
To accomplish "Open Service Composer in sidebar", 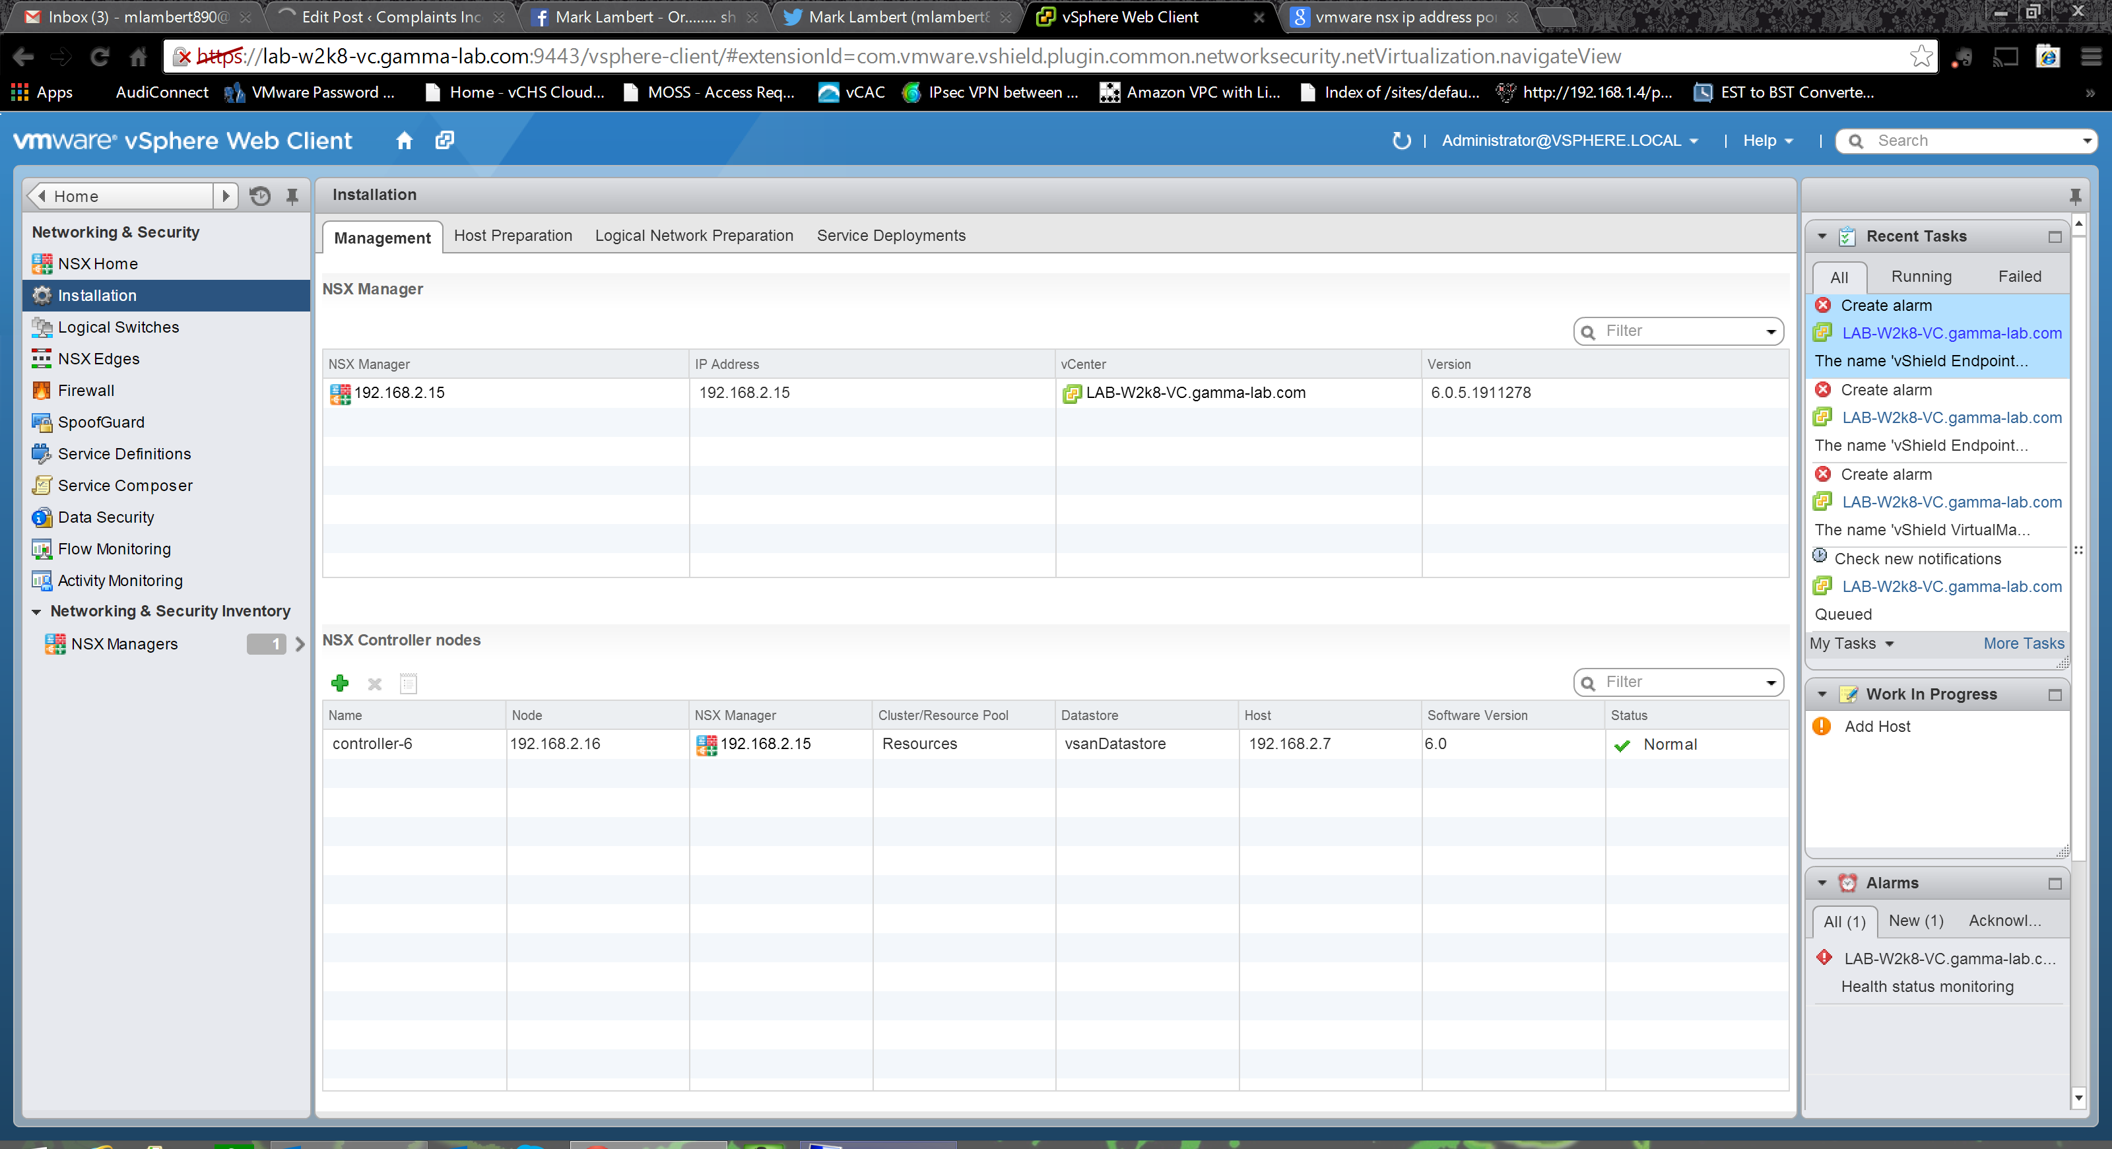I will point(125,485).
